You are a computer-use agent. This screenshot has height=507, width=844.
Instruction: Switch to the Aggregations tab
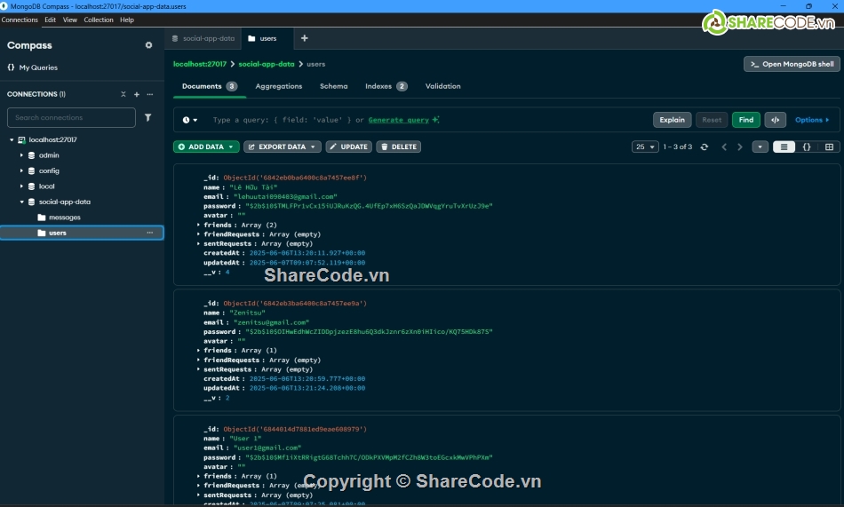[279, 86]
